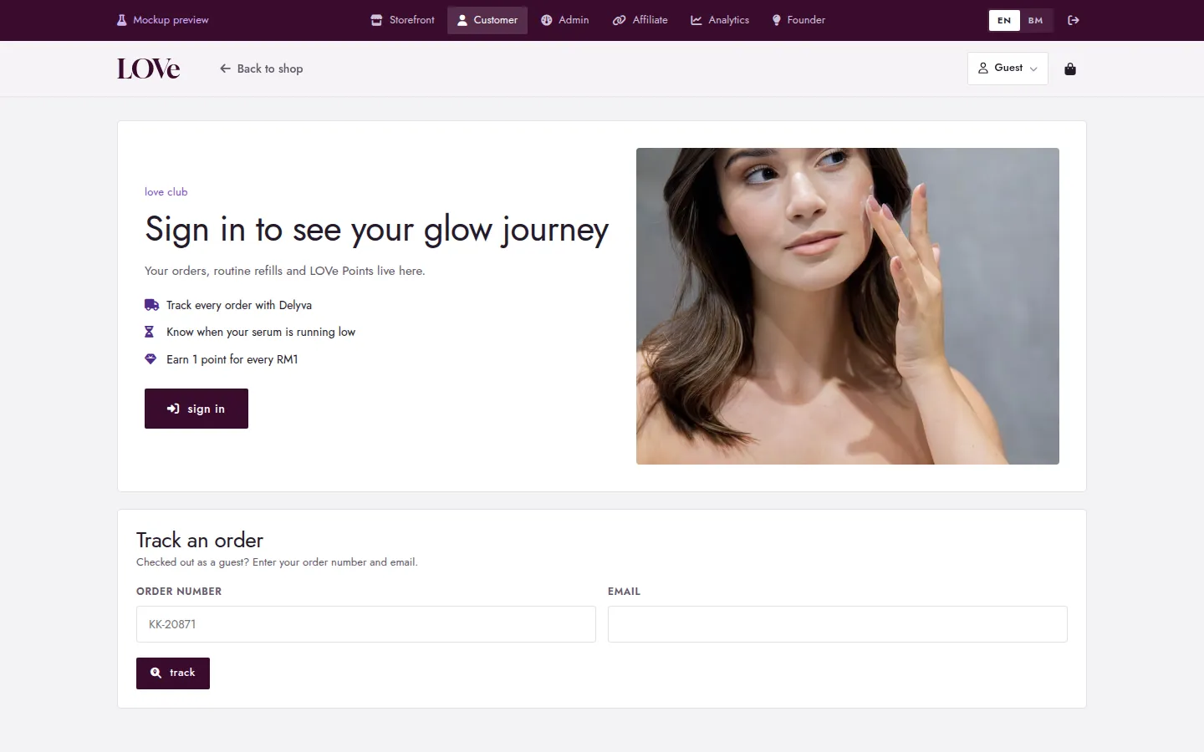Viewport: 1204px width, 752px height.
Task: Click the 'love club' label text
Action: (166, 192)
